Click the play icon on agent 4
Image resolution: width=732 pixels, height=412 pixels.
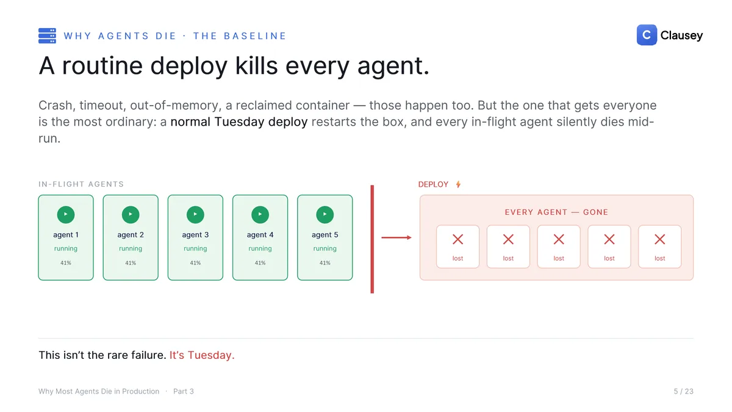click(260, 215)
